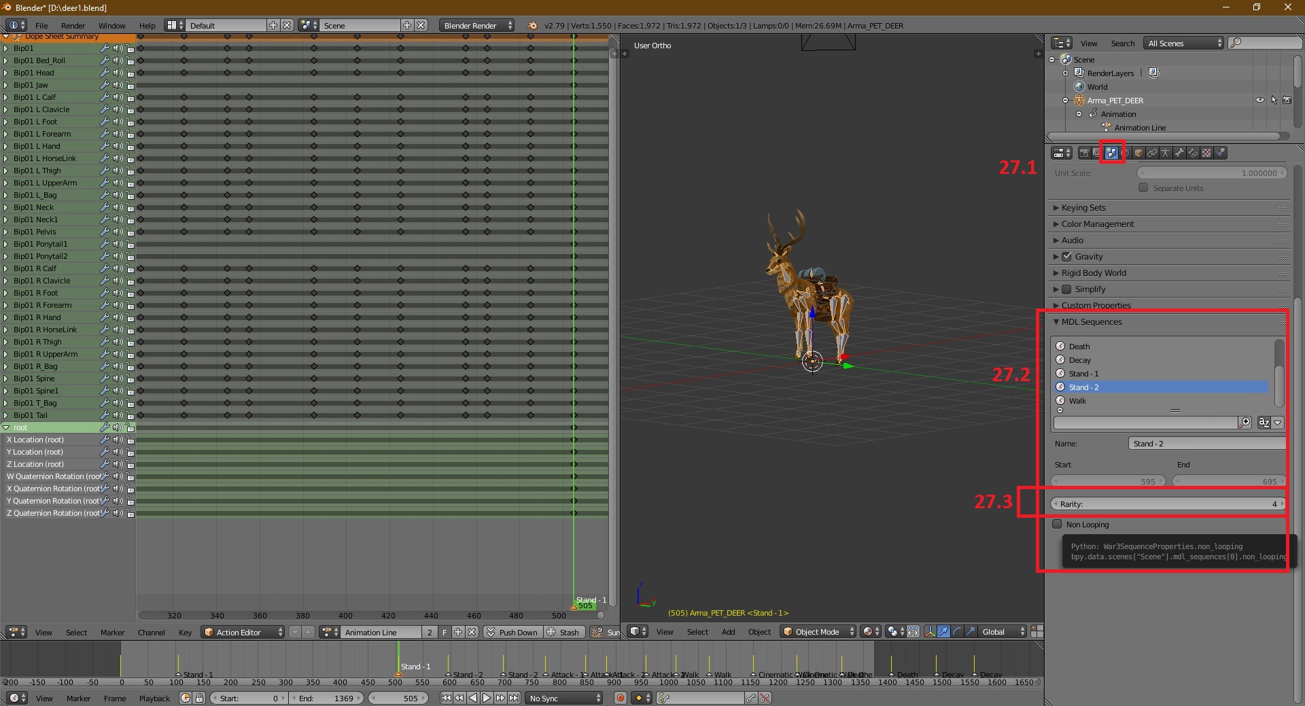The height and width of the screenshot is (706, 1305).
Task: Toggle visibility eye for Arma_PET_DEER
Action: click(x=1259, y=100)
